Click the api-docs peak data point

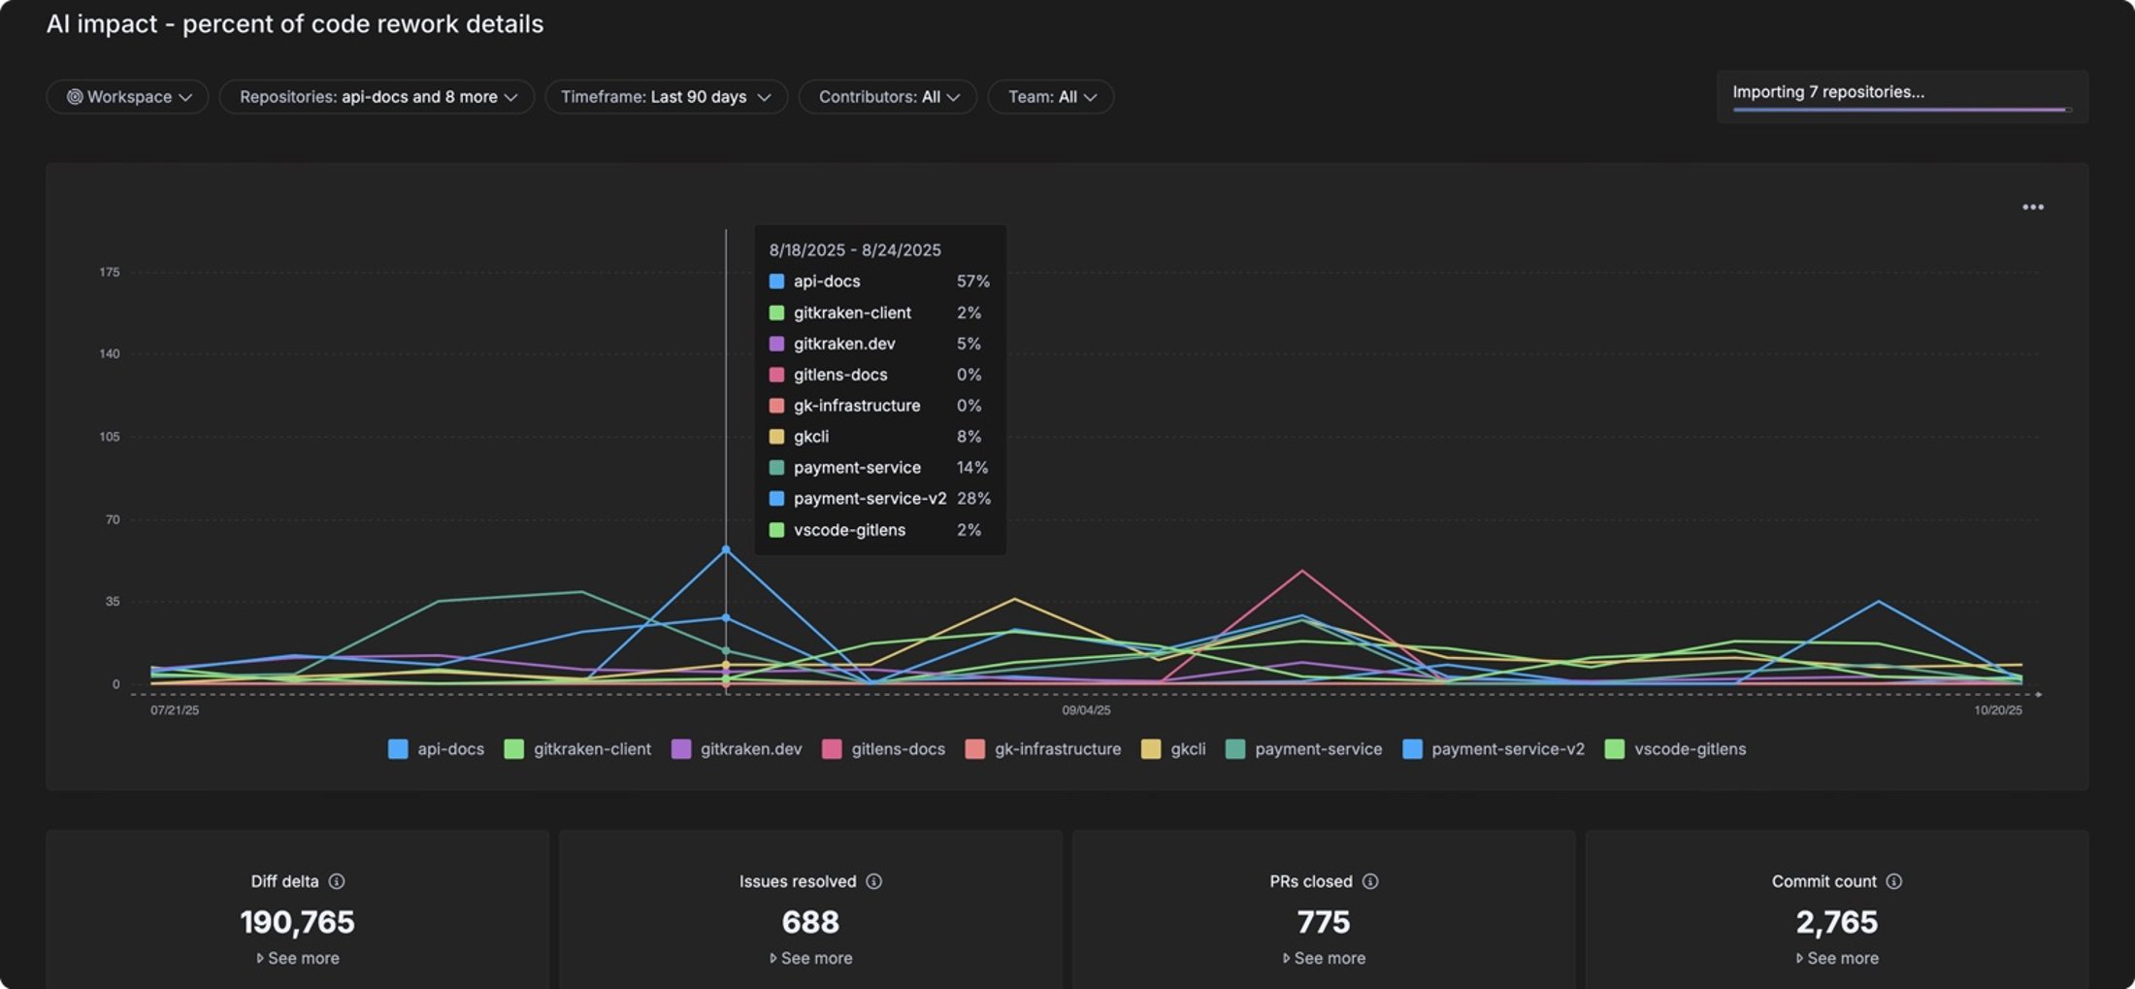726,550
